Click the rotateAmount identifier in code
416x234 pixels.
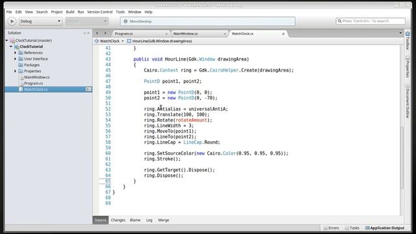(191, 120)
